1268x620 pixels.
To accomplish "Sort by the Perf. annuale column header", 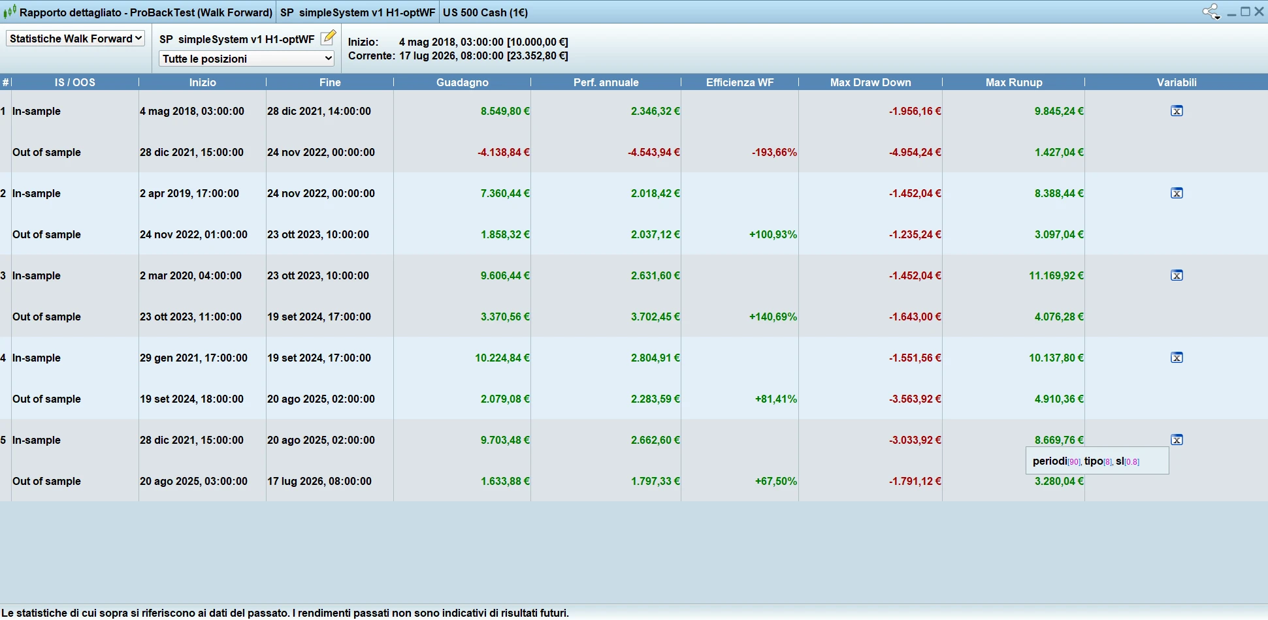I will (x=606, y=82).
